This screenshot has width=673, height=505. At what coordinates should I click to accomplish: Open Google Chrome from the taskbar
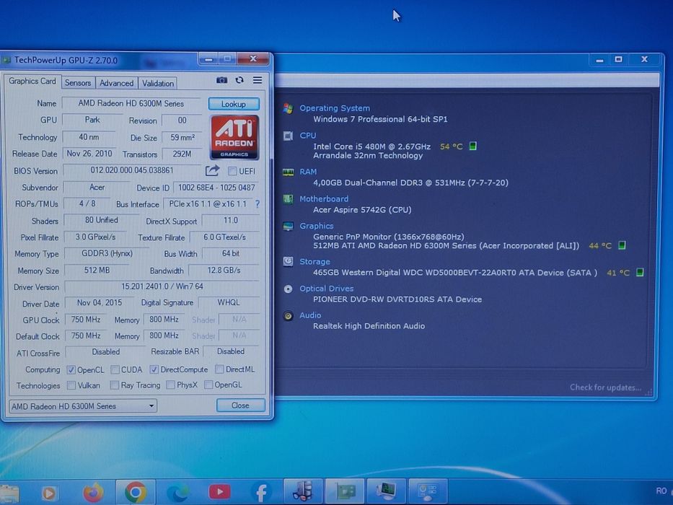click(x=136, y=492)
